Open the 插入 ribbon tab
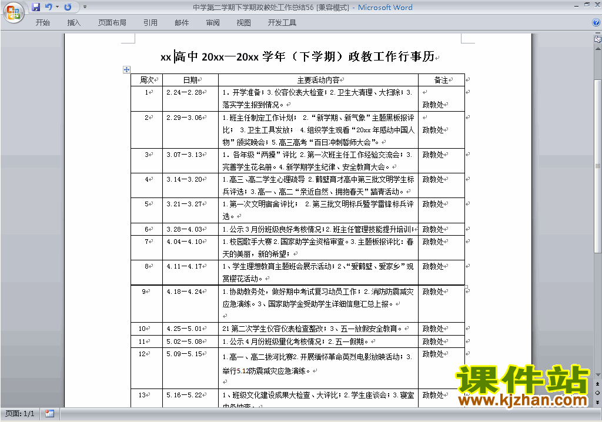Screen dimensions: 602x422 click(x=73, y=23)
